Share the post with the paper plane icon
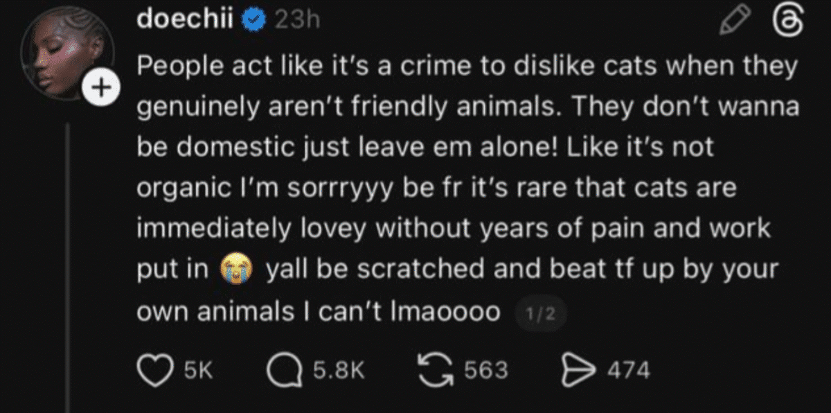The image size is (831, 413). [x=582, y=370]
